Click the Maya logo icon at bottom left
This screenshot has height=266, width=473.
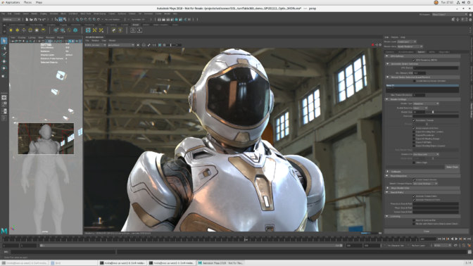tap(4, 231)
